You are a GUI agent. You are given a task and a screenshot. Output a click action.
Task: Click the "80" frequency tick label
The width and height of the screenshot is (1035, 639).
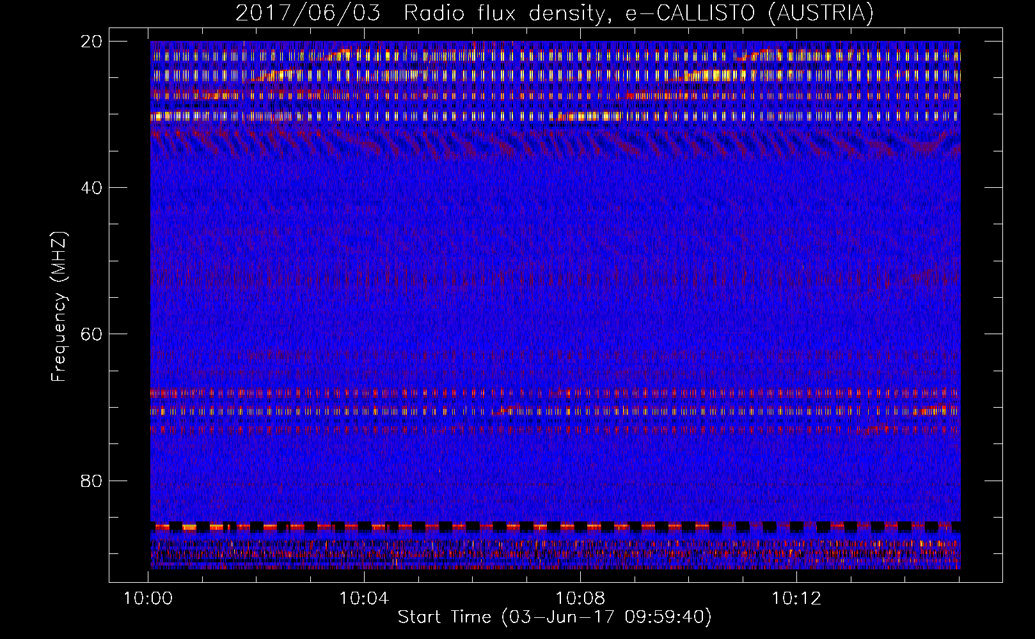(91, 481)
